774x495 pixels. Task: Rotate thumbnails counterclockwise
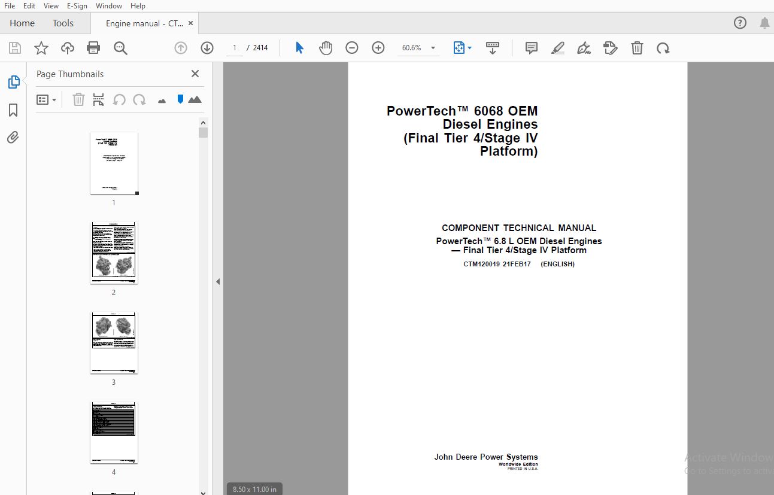click(119, 100)
